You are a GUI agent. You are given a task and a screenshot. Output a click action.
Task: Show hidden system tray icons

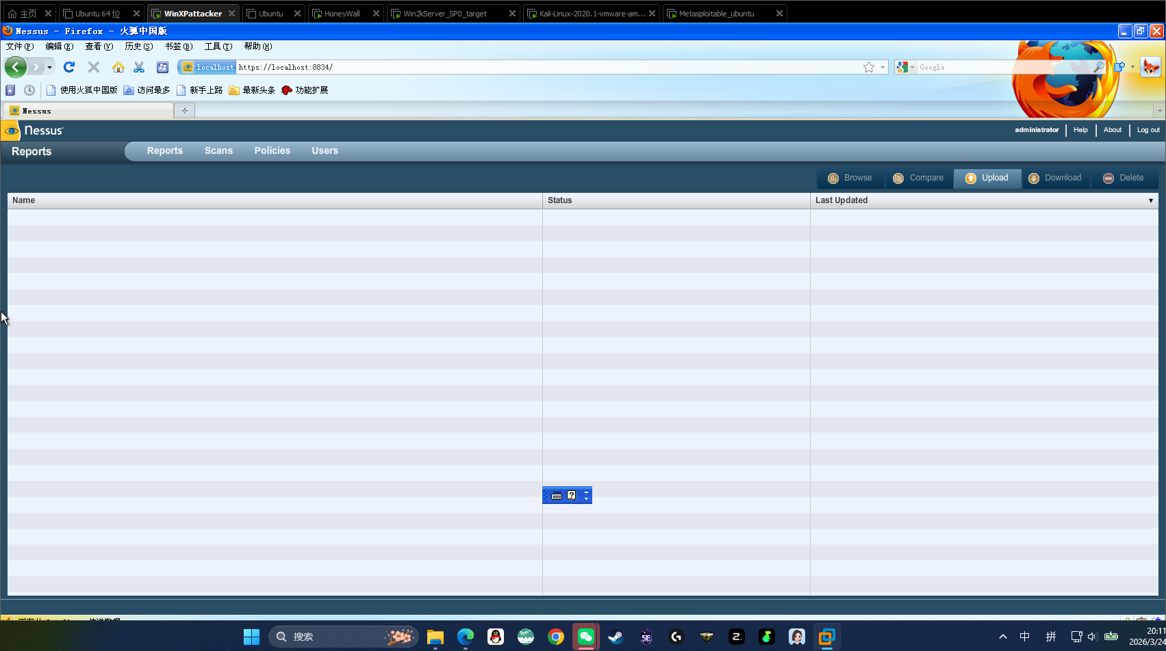[1003, 637]
